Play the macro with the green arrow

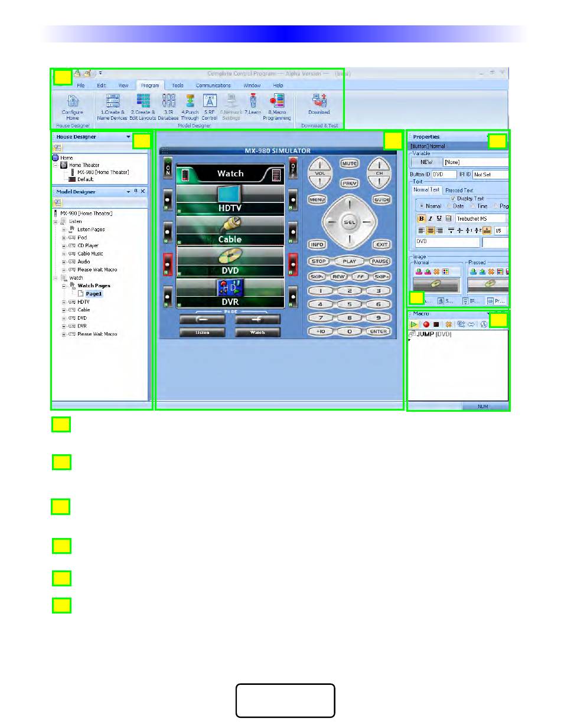[x=415, y=324]
